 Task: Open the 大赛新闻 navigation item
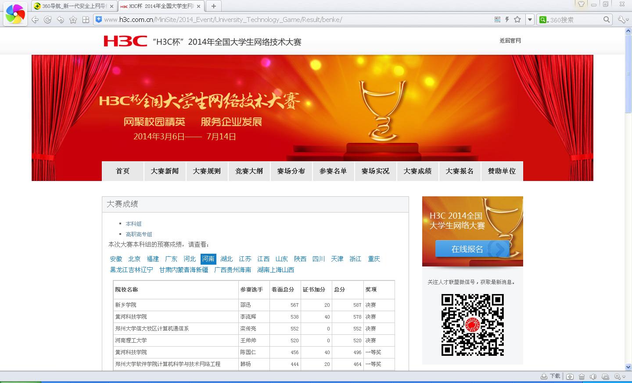coord(165,171)
